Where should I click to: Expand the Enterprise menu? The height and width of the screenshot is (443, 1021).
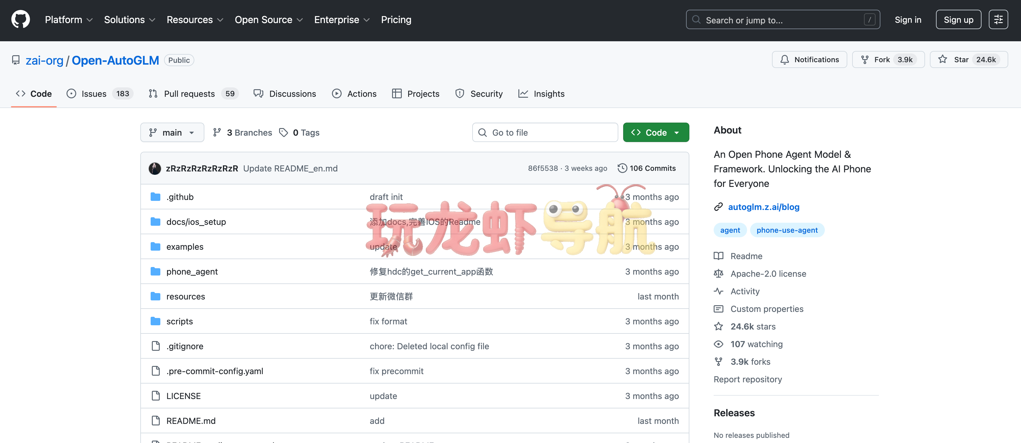(x=342, y=20)
